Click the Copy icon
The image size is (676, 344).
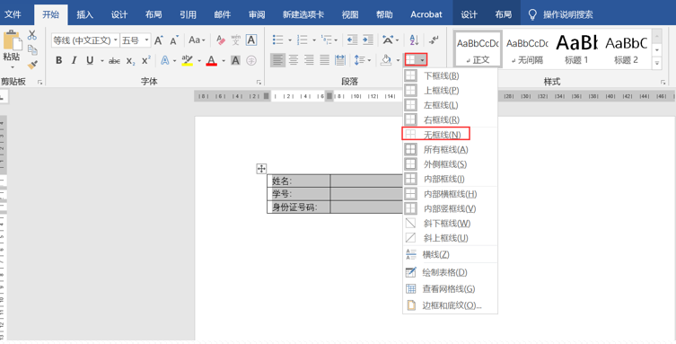point(32,49)
